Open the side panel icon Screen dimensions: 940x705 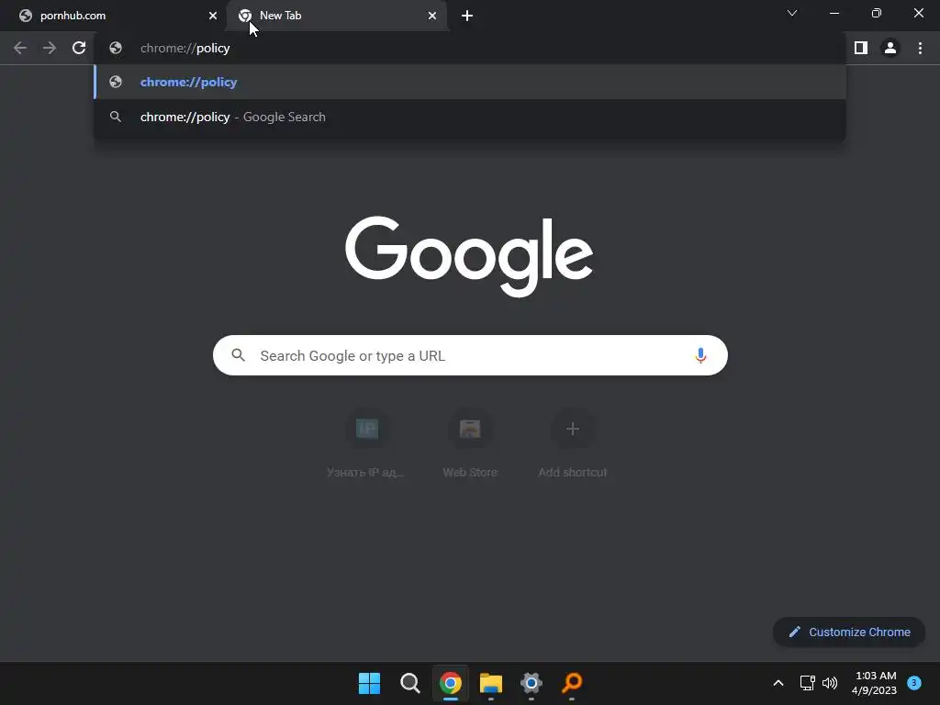pos(861,48)
